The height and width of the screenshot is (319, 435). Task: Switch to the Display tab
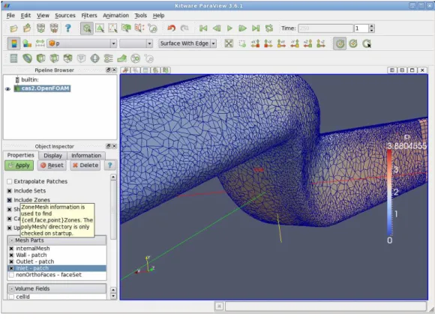52,156
